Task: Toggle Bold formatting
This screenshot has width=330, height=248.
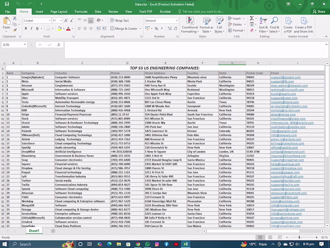Action: (26, 29)
